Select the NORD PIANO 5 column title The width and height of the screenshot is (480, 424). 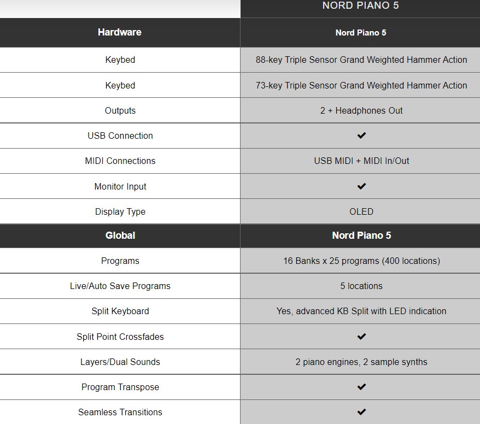click(360, 5)
